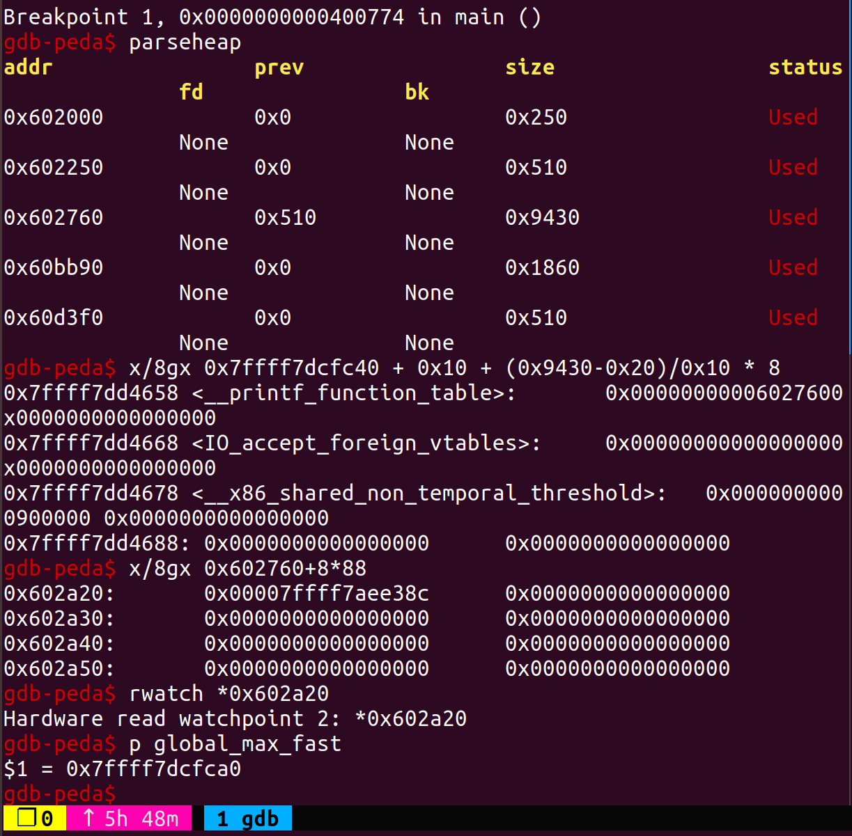Click the prev column header
Image resolution: width=852 pixels, height=836 pixels.
click(279, 67)
